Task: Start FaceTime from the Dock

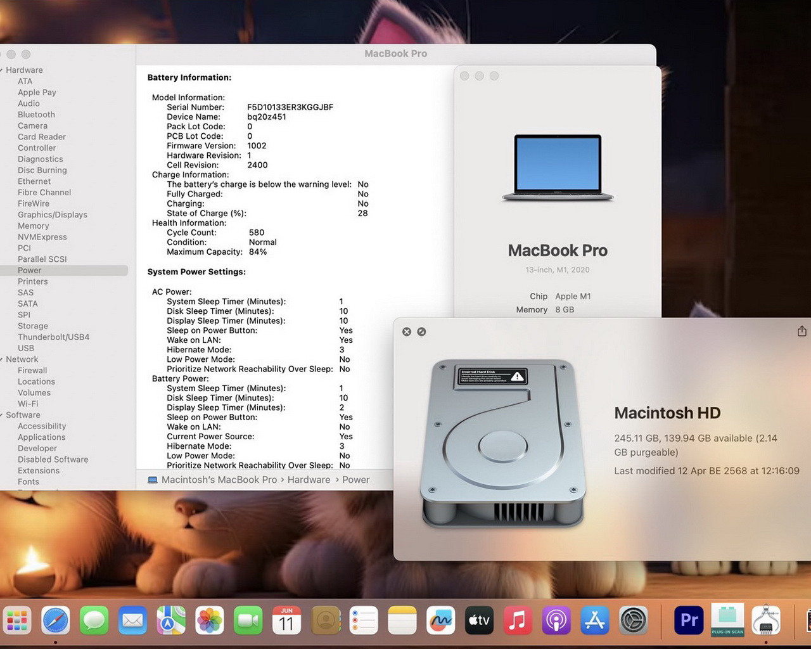Action: tap(248, 620)
